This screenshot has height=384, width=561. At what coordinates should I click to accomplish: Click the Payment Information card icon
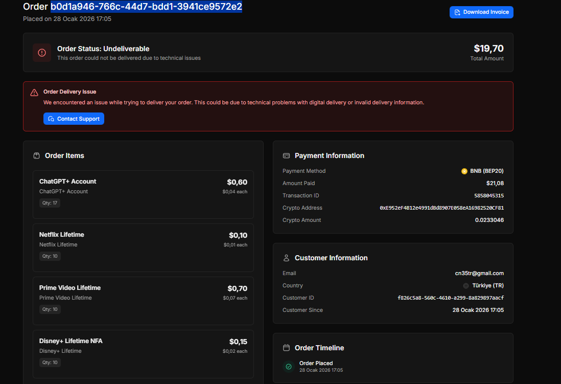coord(286,155)
